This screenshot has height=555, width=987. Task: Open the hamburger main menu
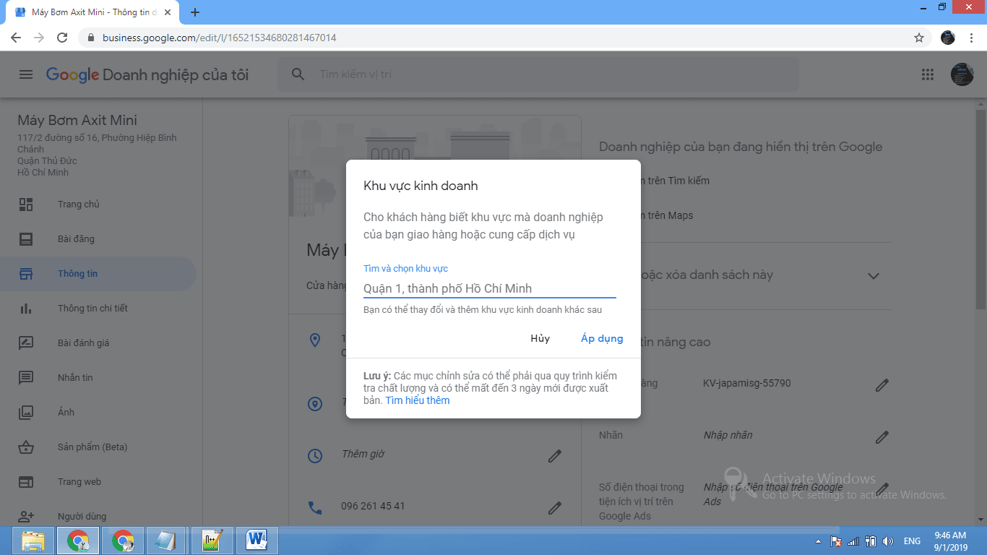[x=26, y=74]
